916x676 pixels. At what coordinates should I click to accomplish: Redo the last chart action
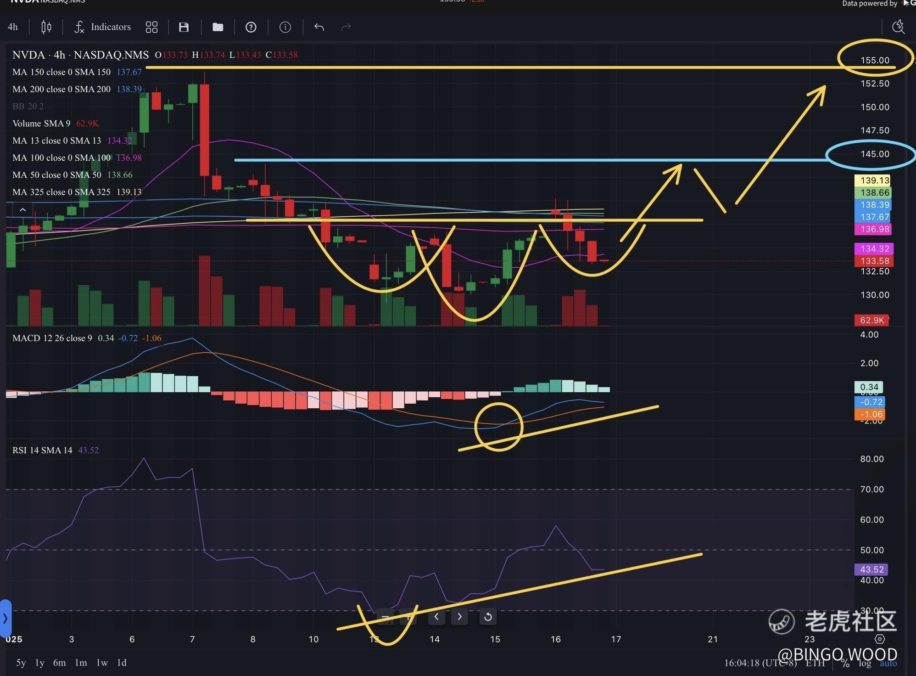(x=346, y=27)
